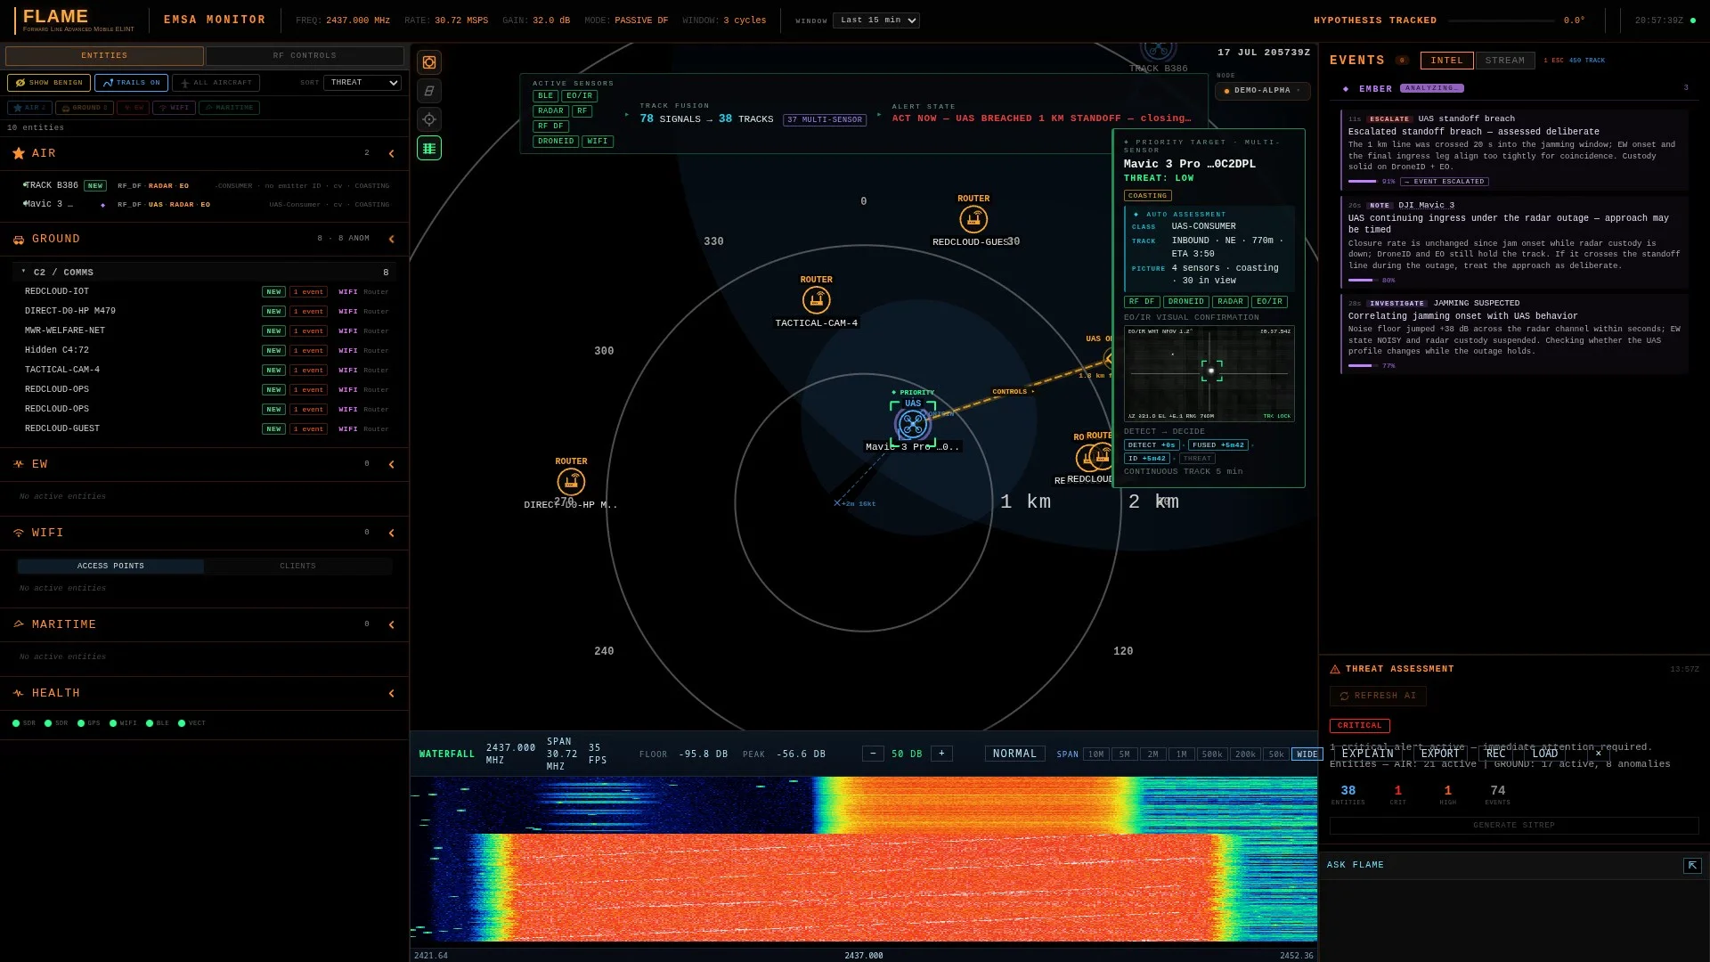Click the EW section waveform icon
This screenshot has width=1710, height=962.
coord(19,464)
